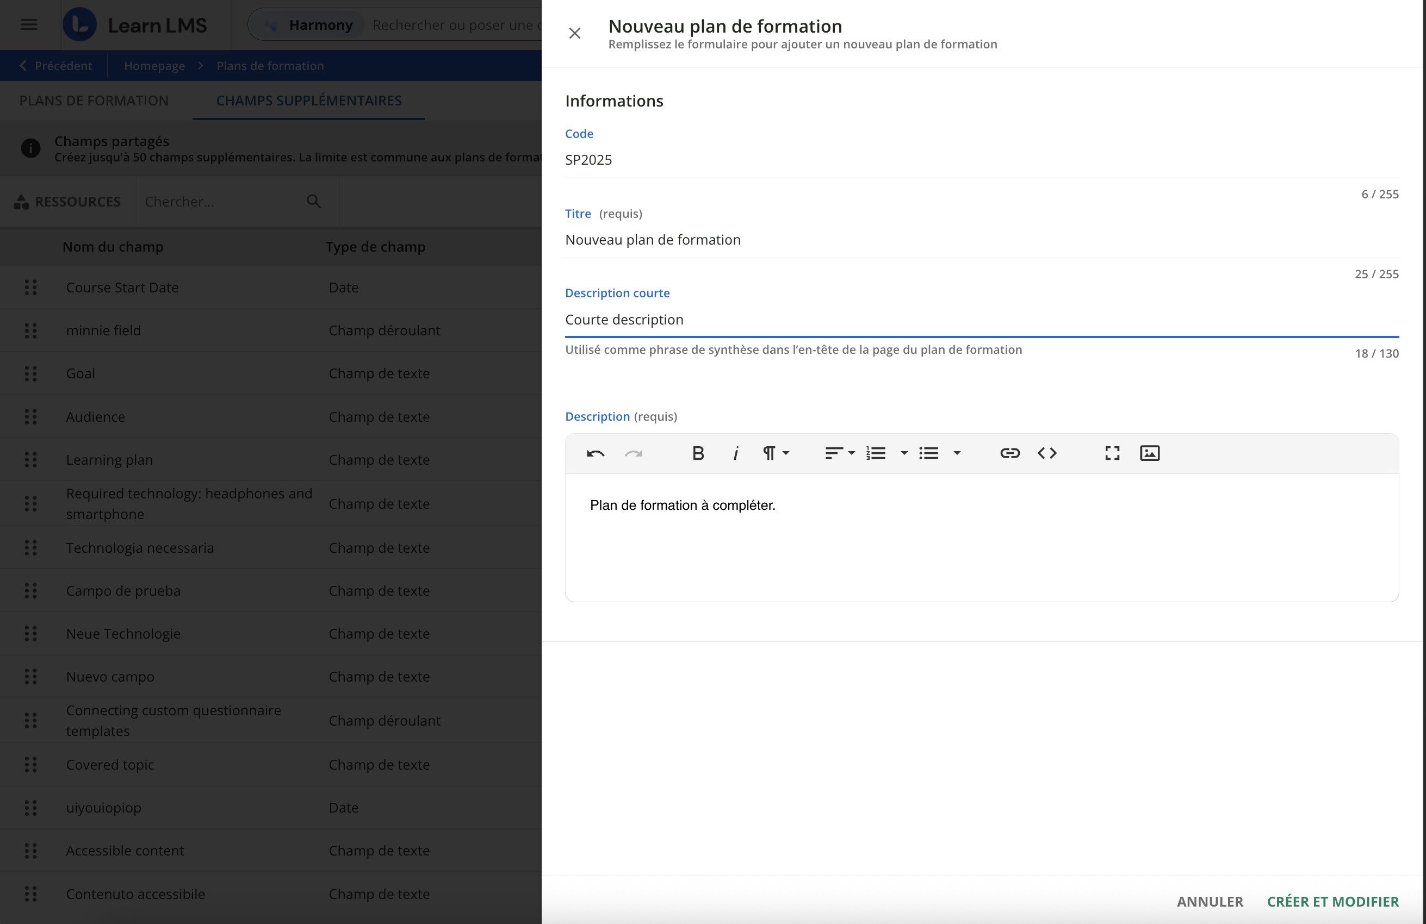This screenshot has height=924, width=1426.
Task: Insert a link in the description field
Action: pyautogui.click(x=1010, y=453)
